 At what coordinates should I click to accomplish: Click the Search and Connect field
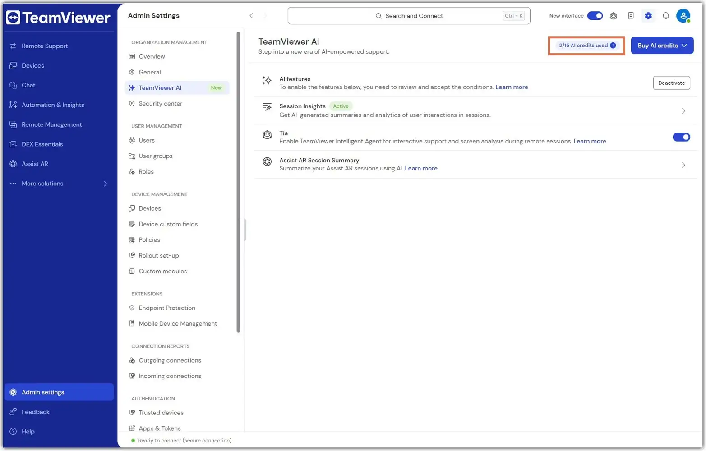tap(409, 16)
